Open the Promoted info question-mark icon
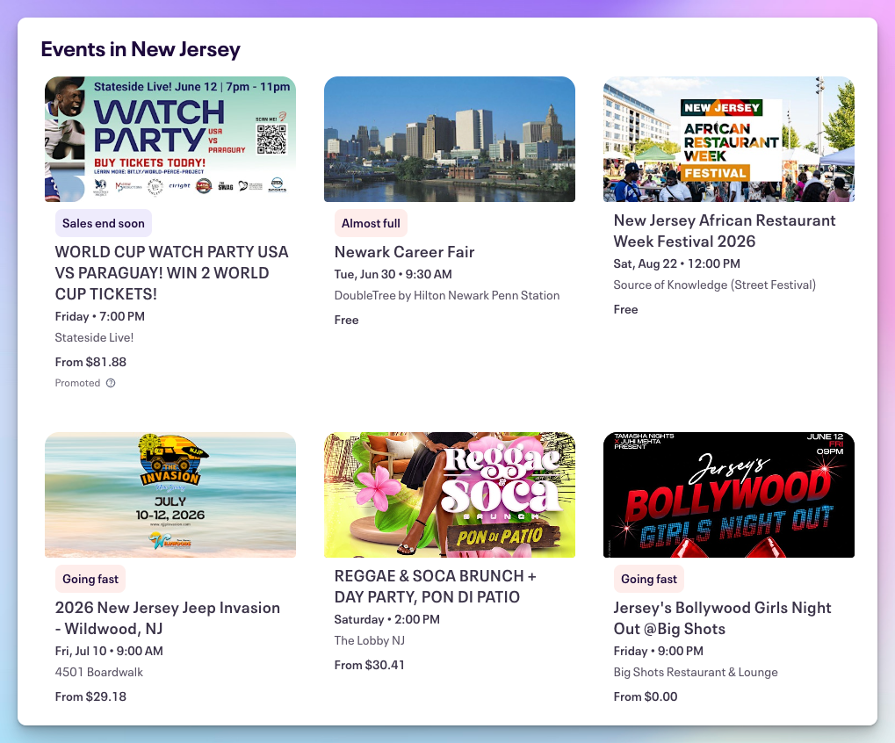Viewport: 895px width, 743px height. (x=111, y=383)
